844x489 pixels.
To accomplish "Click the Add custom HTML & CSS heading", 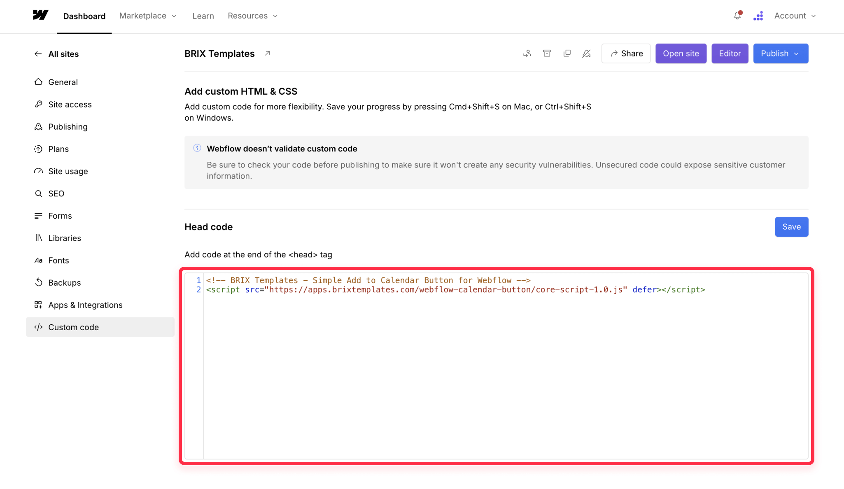I will 241,91.
